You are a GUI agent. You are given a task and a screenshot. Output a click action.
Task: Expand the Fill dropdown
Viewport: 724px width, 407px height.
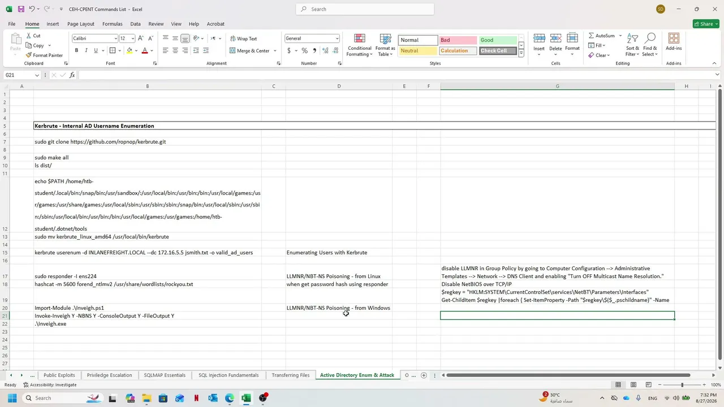(x=604, y=46)
